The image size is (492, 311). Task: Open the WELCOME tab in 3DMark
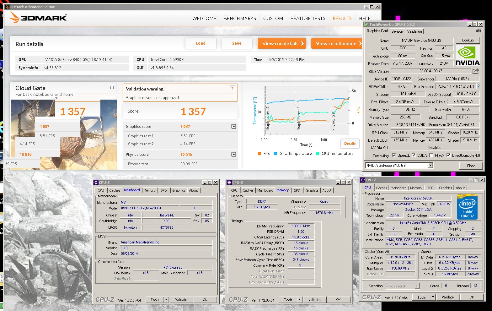pyautogui.click(x=204, y=19)
